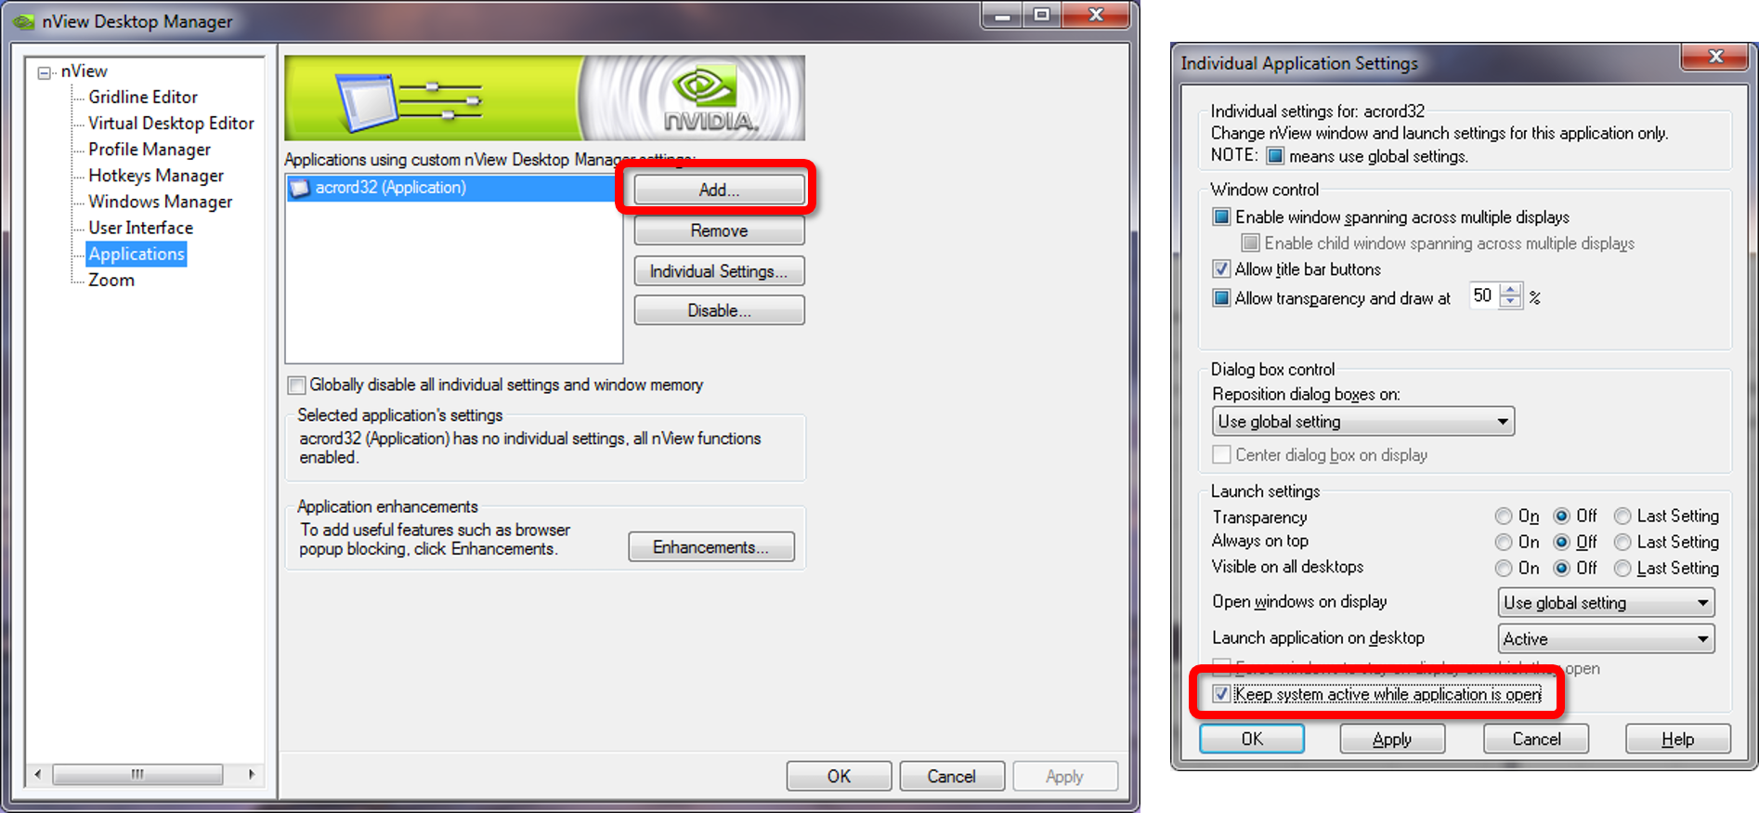
Task: Click the tree panel horizontal scrollbar
Action: (144, 774)
